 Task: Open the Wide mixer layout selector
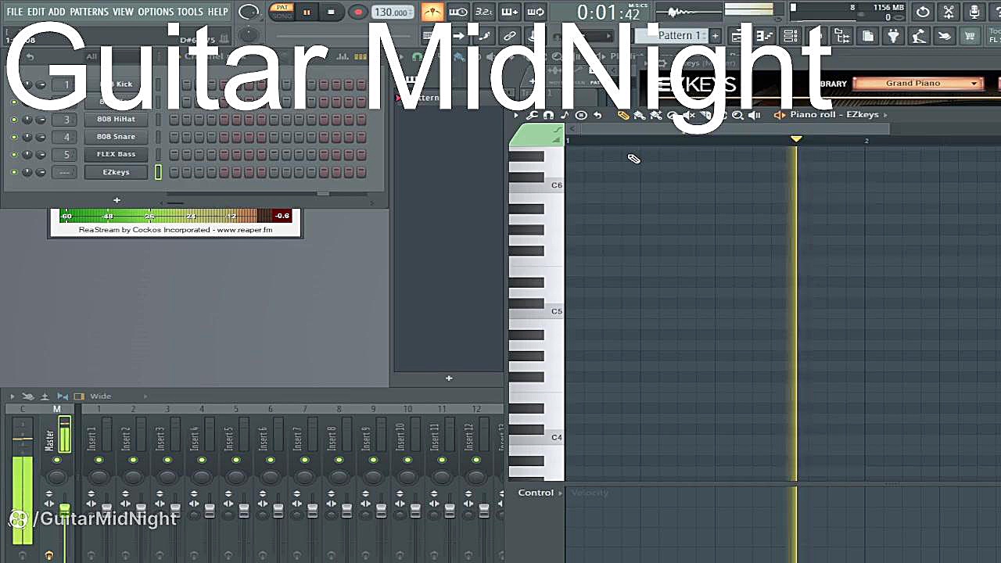(100, 396)
